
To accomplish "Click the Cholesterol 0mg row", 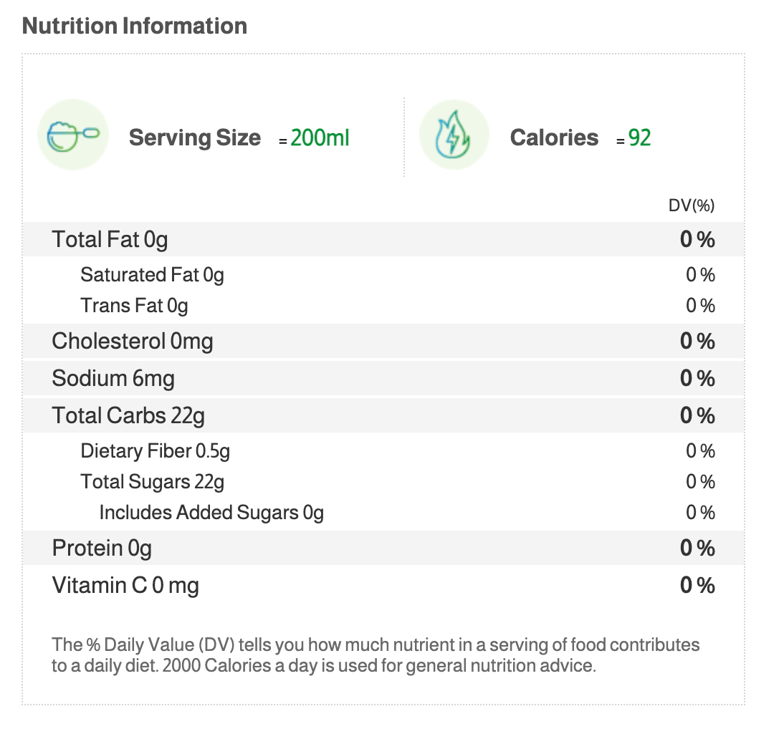I will click(133, 342).
